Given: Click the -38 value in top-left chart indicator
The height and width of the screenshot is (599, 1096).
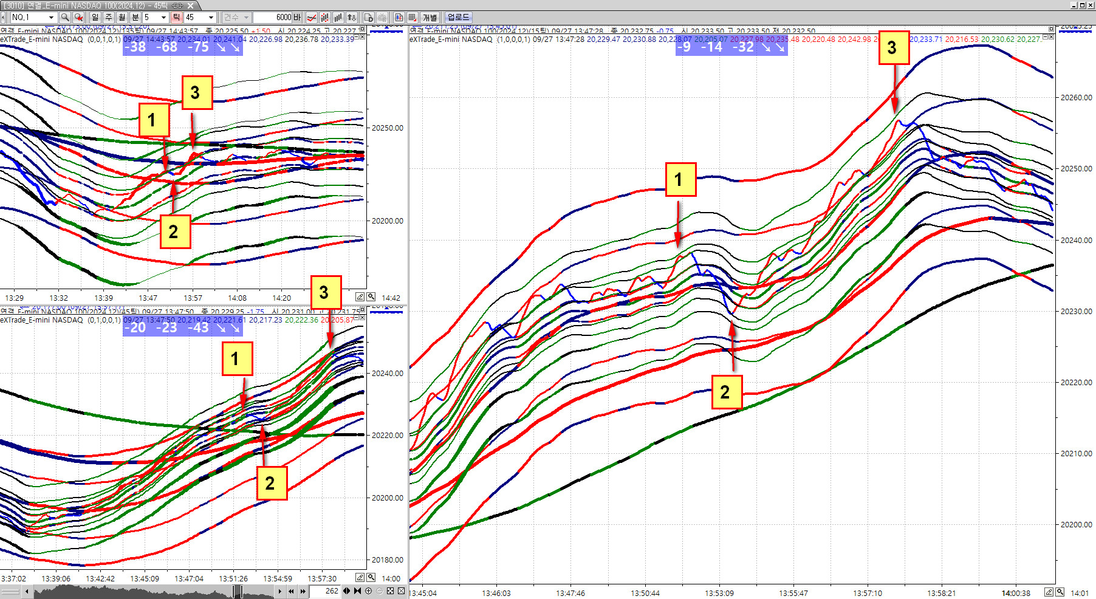Looking at the screenshot, I should click(135, 47).
